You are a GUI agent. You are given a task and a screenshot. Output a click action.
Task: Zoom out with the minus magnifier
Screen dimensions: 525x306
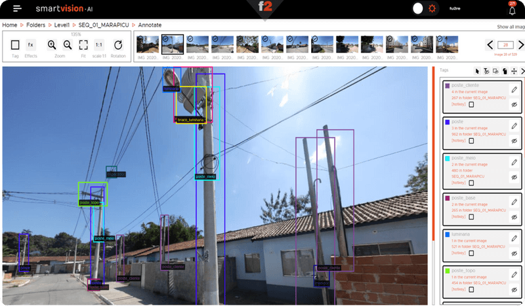[68, 45]
